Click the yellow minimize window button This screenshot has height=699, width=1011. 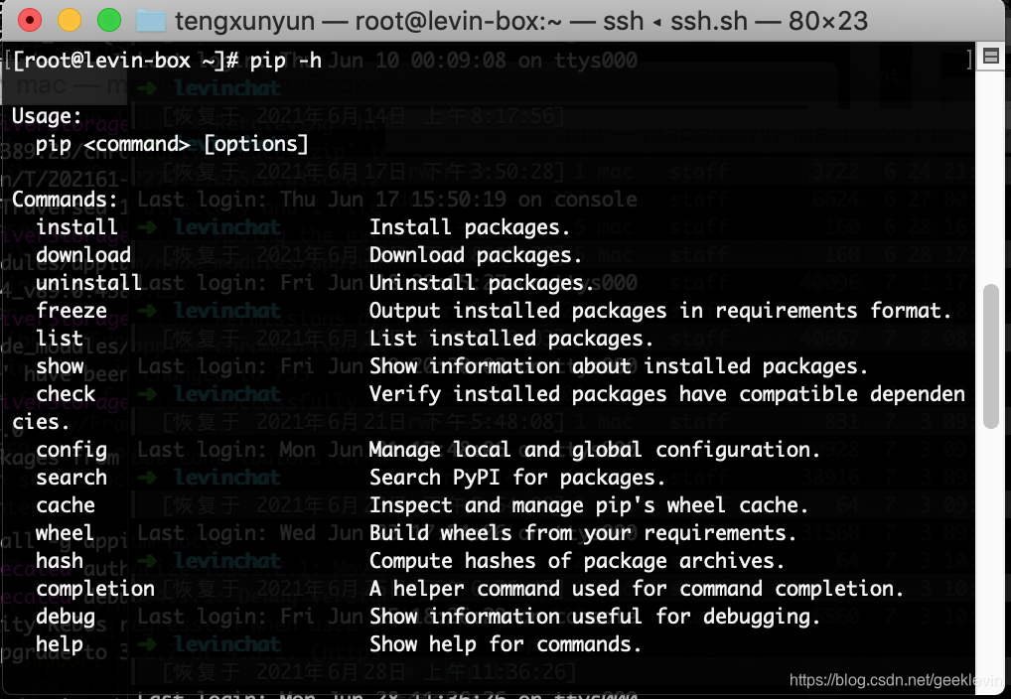[x=69, y=20]
